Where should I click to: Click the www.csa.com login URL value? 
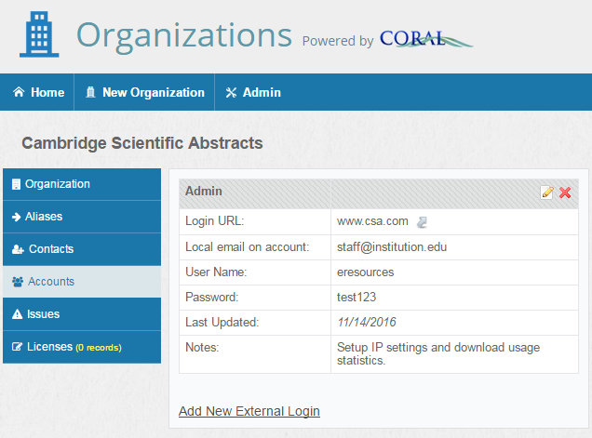tap(372, 221)
